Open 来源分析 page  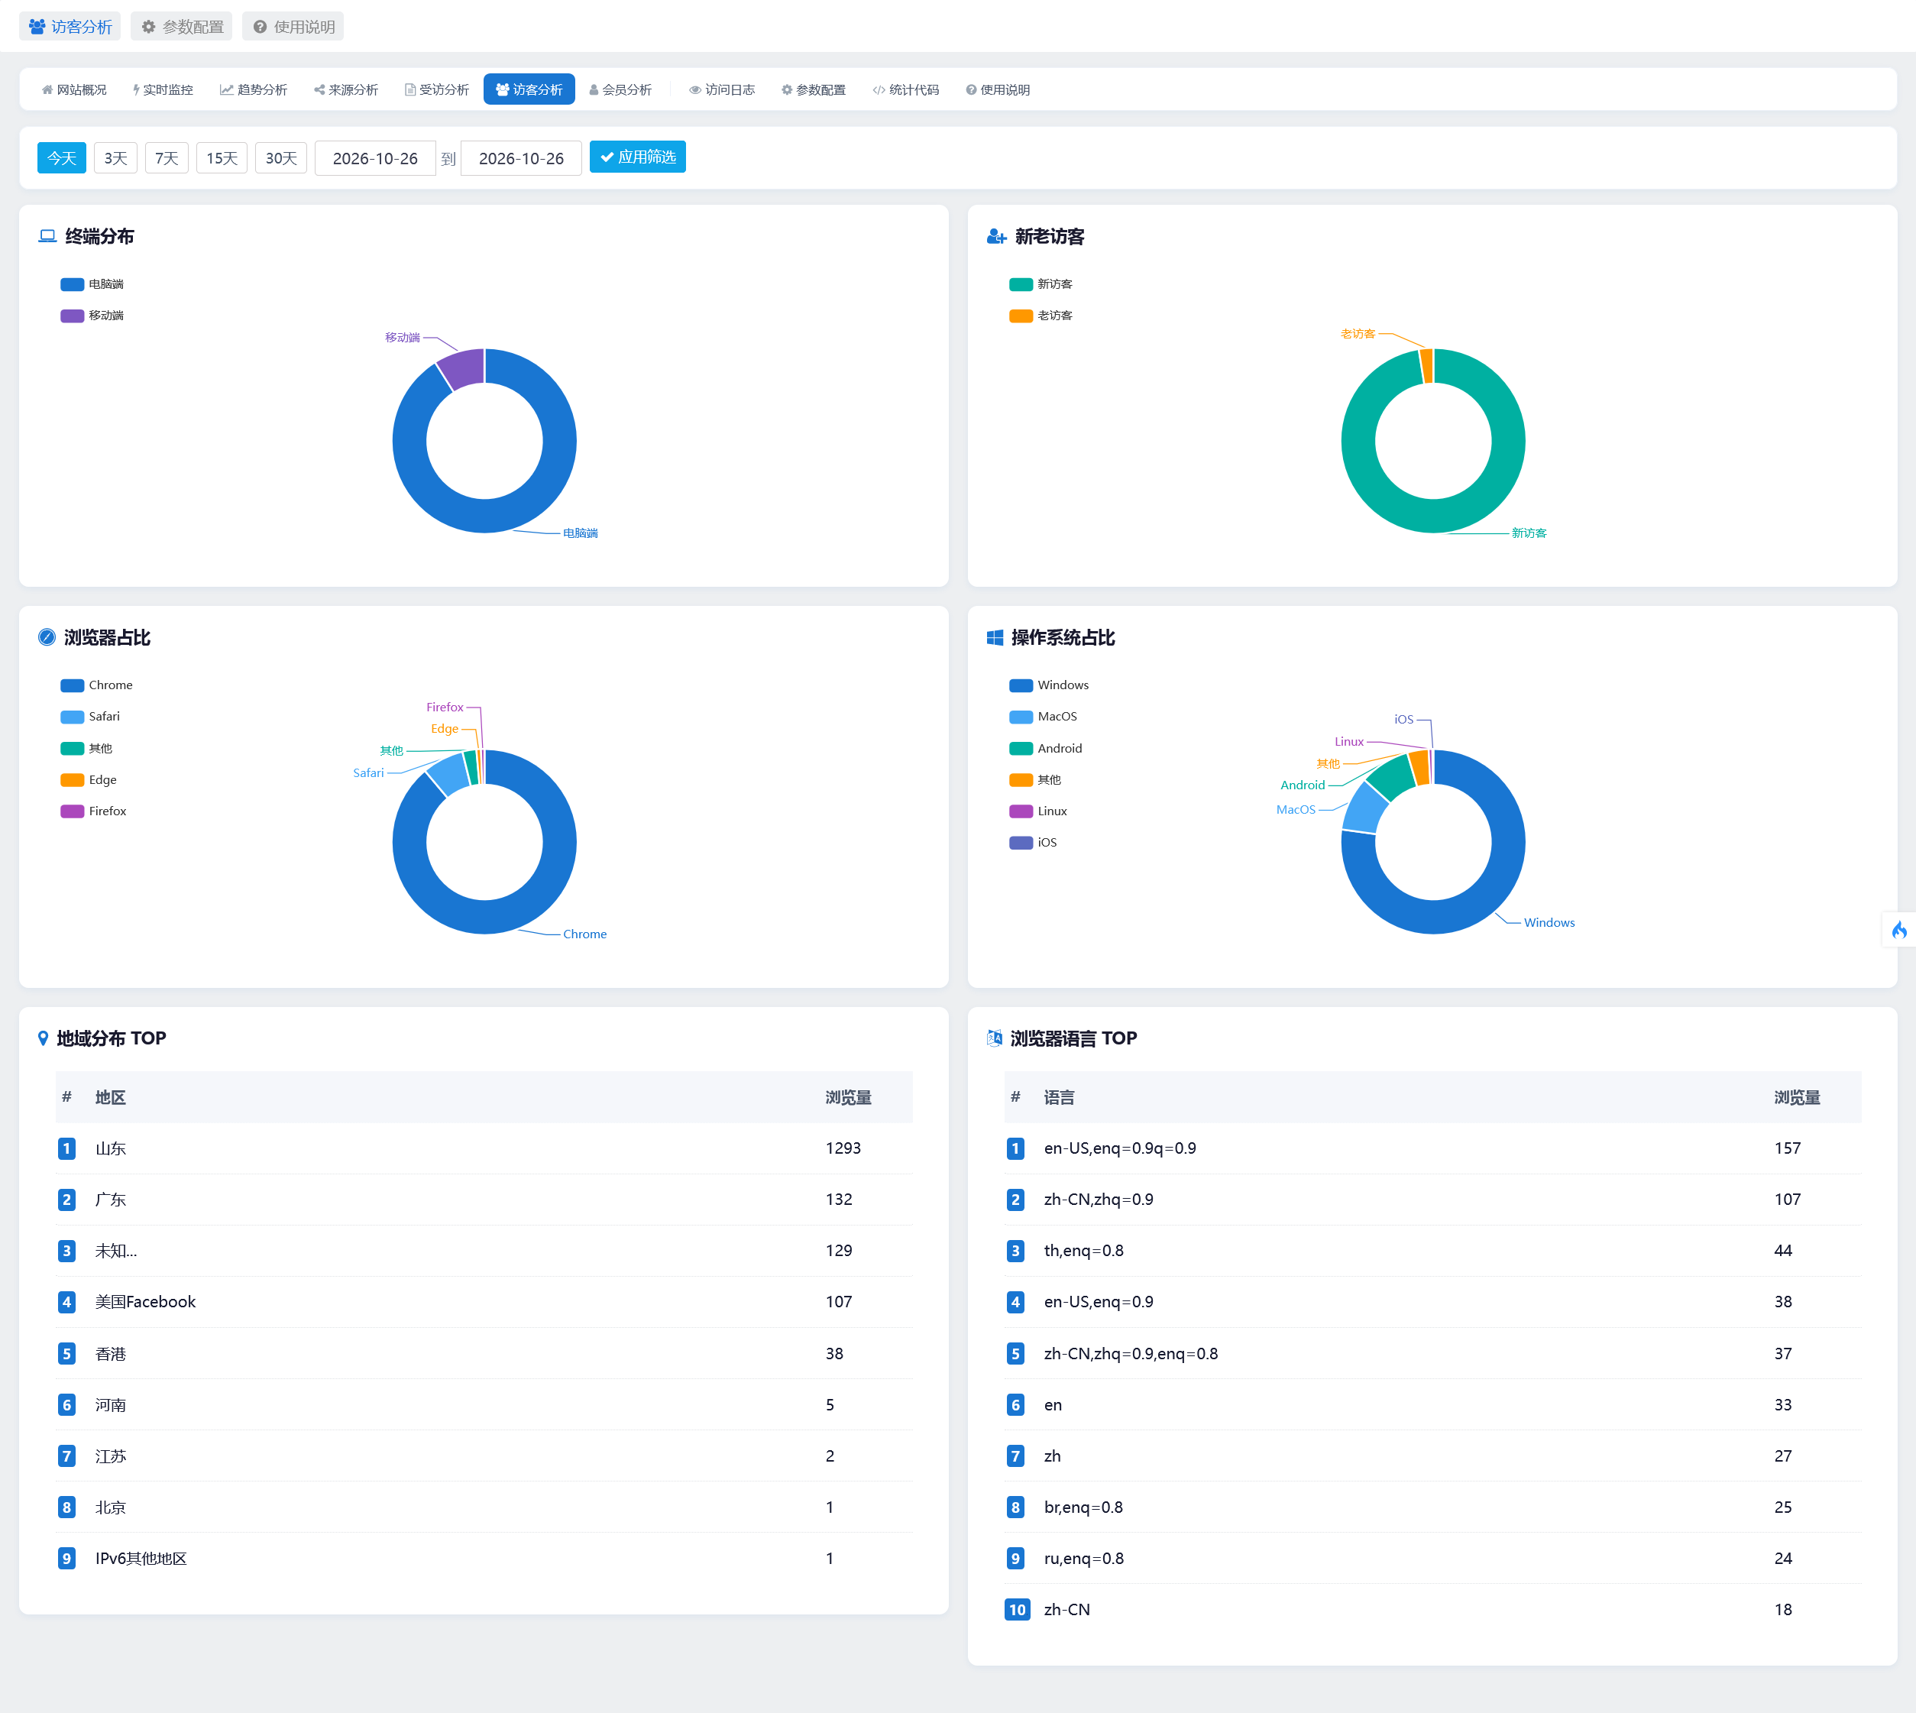click(345, 89)
